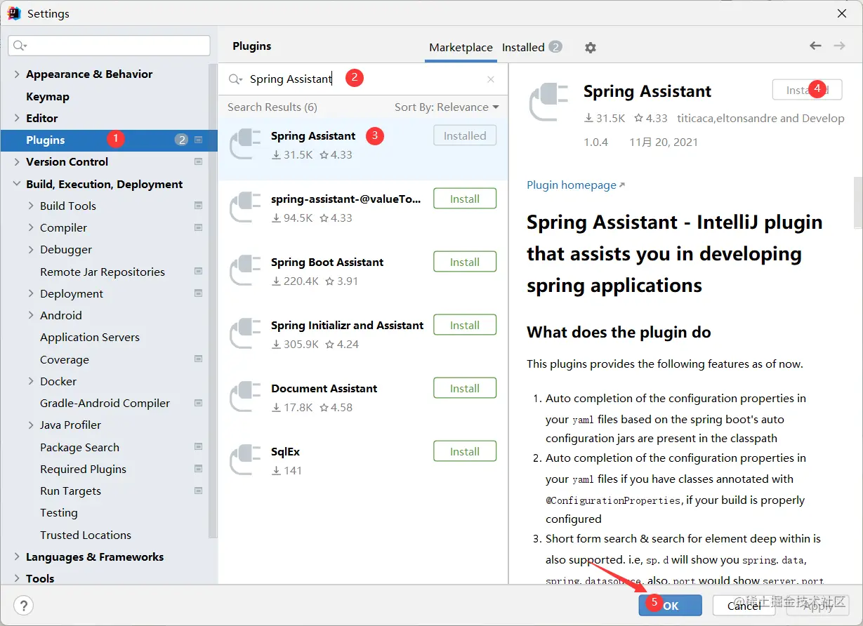
Task: Click the plugin search magnifier icon
Action: 235,79
